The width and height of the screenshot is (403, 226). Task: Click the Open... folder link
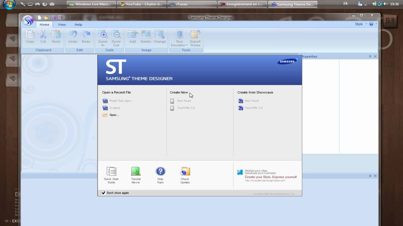click(x=111, y=115)
